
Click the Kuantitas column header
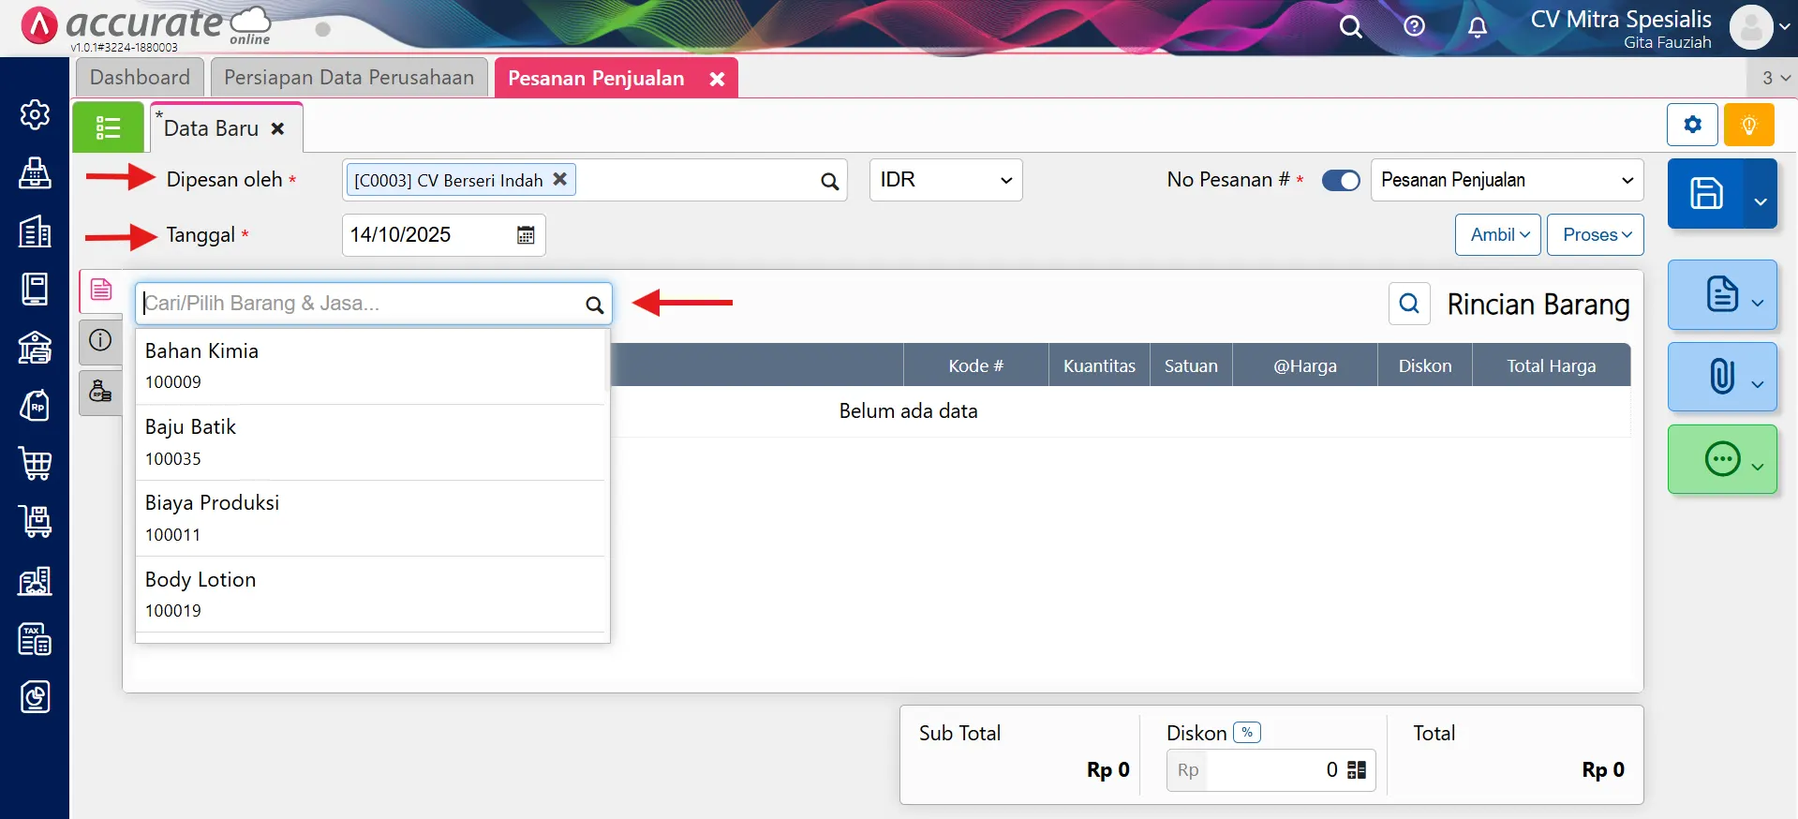pos(1099,365)
